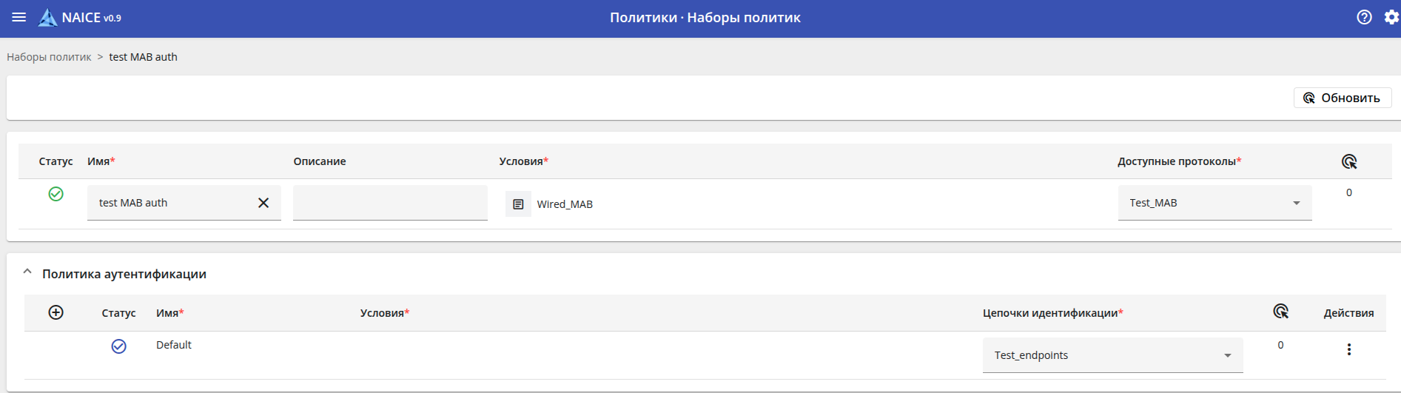Click the Wired_MAB condition text

(565, 204)
